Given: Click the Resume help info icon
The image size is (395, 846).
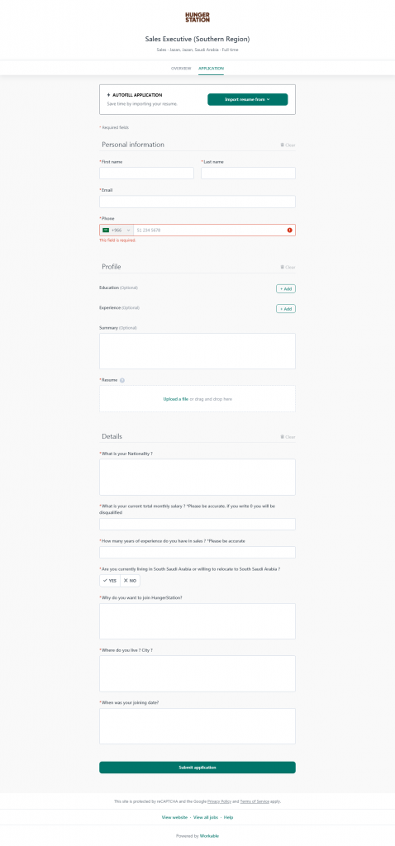Looking at the screenshot, I should 122,380.
